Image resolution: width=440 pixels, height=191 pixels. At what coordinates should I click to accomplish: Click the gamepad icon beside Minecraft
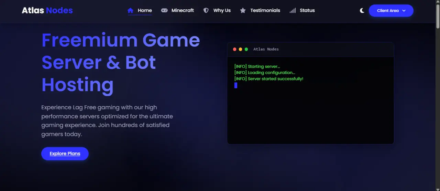click(165, 10)
